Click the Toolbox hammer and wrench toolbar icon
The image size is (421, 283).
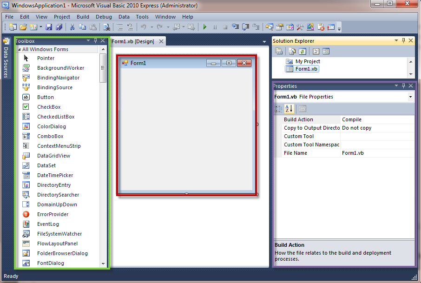click(300, 27)
